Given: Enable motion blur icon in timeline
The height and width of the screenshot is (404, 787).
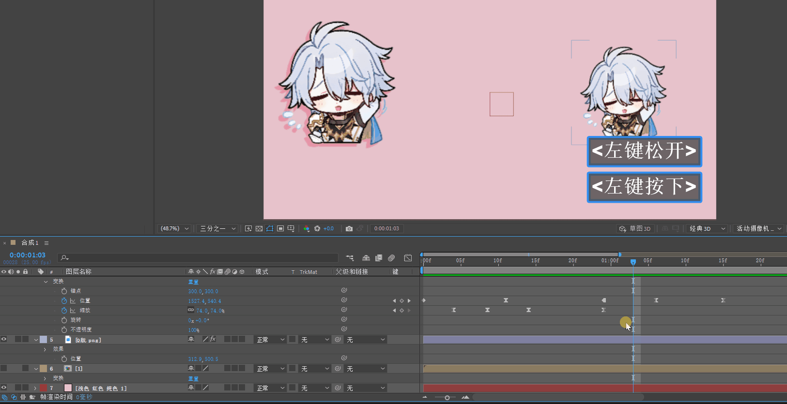Looking at the screenshot, I should coord(391,258).
